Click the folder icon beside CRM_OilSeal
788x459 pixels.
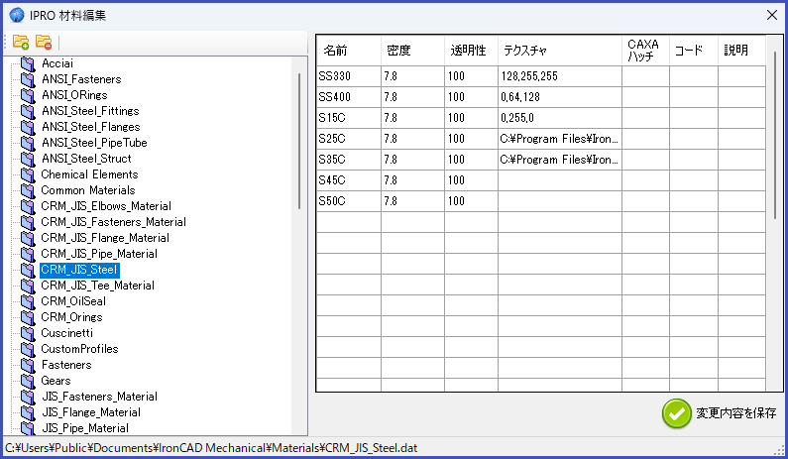(28, 301)
